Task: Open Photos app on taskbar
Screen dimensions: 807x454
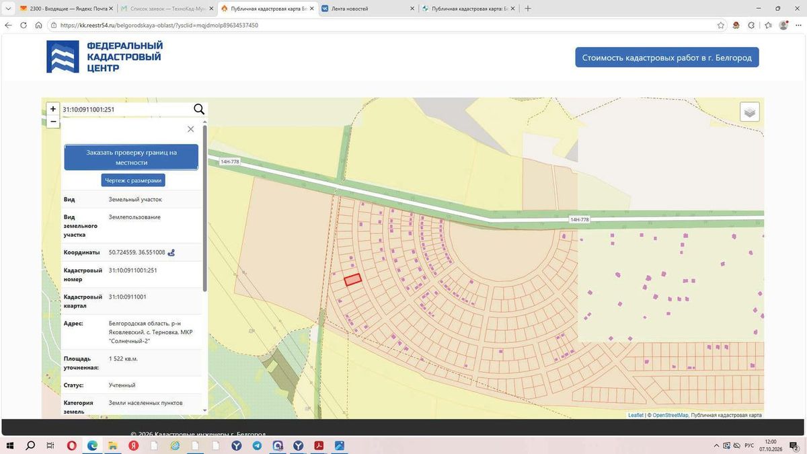Action: [339, 445]
